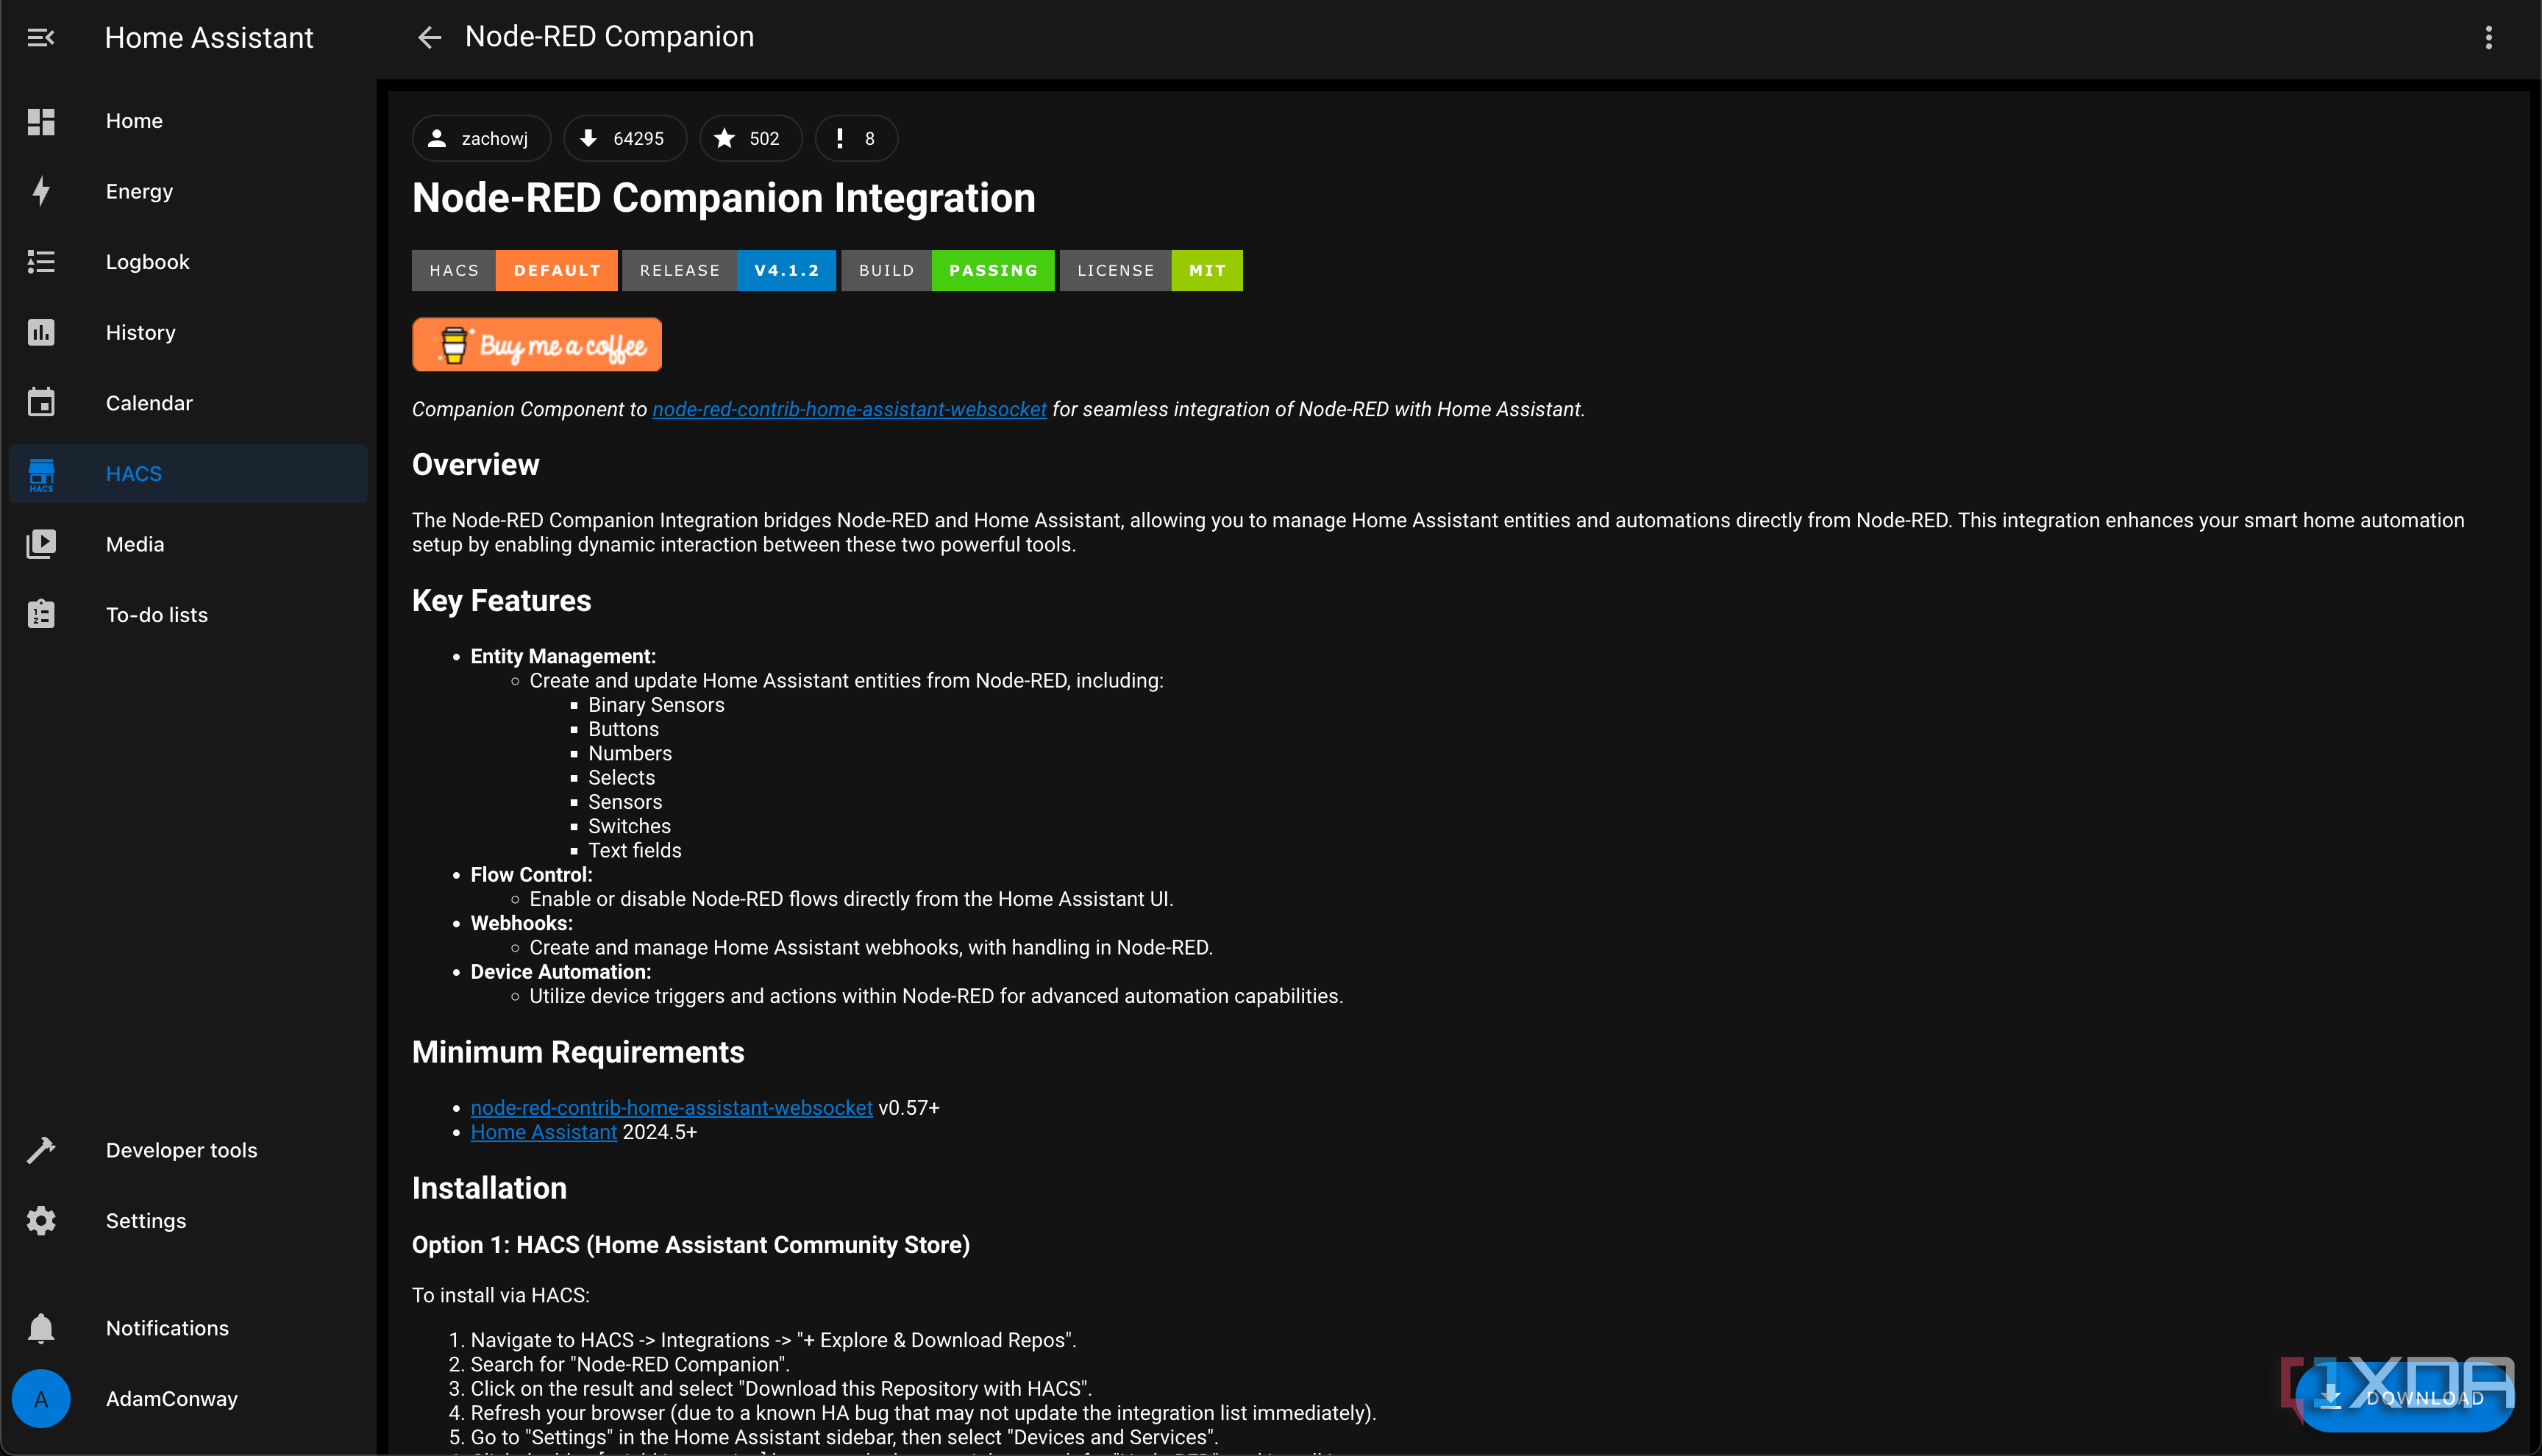Collapse the sidebar with the menu icon

(x=40, y=37)
